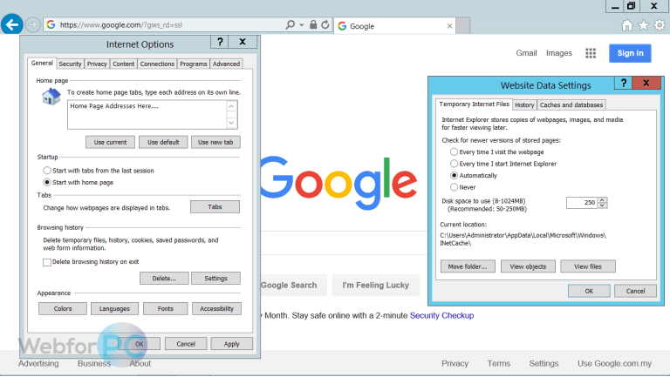Open the Languages button
Image resolution: width=670 pixels, height=377 pixels.
tap(114, 309)
